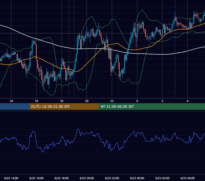Click the 6/22 14:00 time label
This screenshot has height=181, width=205.
tap(11, 178)
